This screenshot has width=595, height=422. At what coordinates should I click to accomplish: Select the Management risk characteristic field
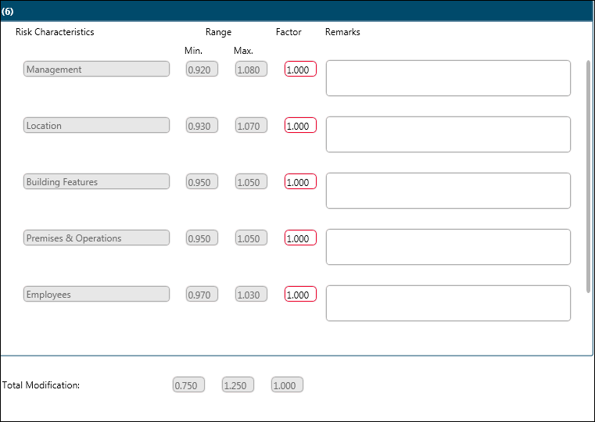(96, 70)
